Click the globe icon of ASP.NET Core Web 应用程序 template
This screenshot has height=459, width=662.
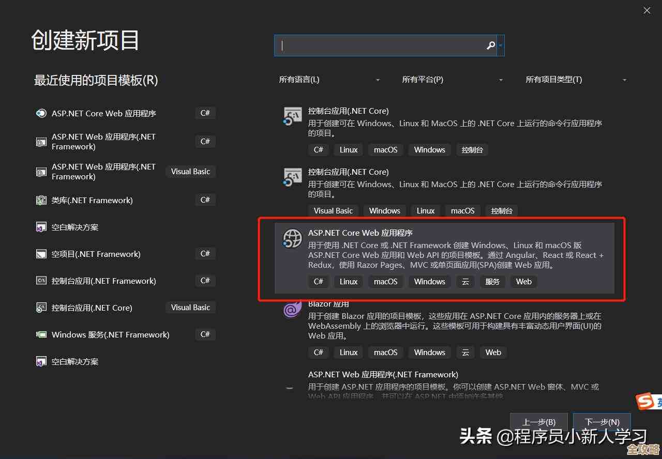pos(292,239)
